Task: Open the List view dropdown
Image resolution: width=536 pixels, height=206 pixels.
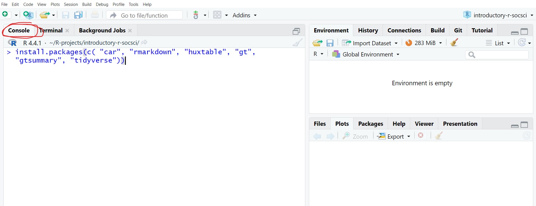Action: click(x=498, y=43)
